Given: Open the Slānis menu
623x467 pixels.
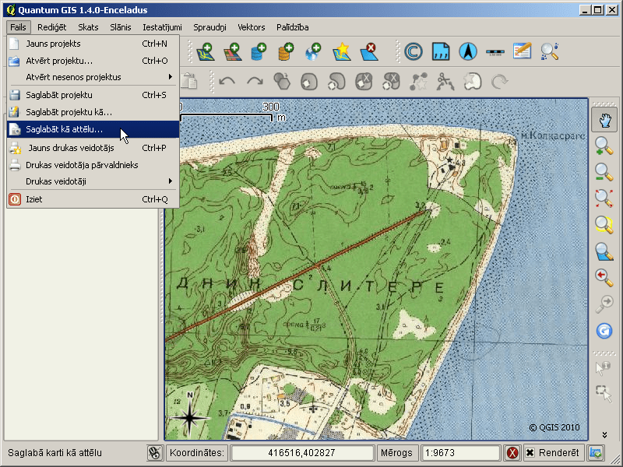Looking at the screenshot, I should [x=121, y=27].
